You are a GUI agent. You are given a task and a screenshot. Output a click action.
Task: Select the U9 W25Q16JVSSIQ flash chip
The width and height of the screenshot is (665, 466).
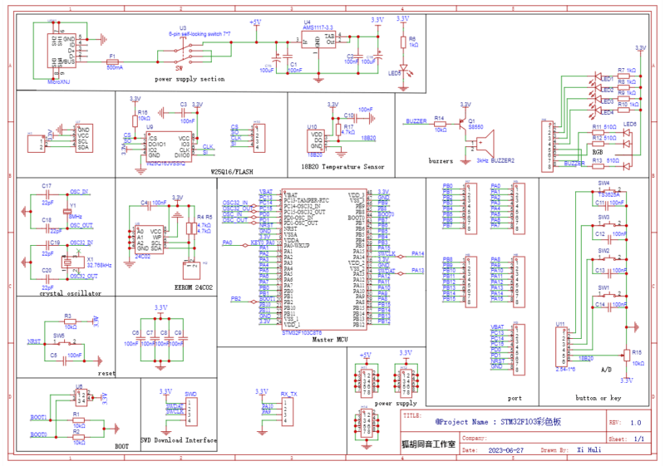click(x=169, y=146)
